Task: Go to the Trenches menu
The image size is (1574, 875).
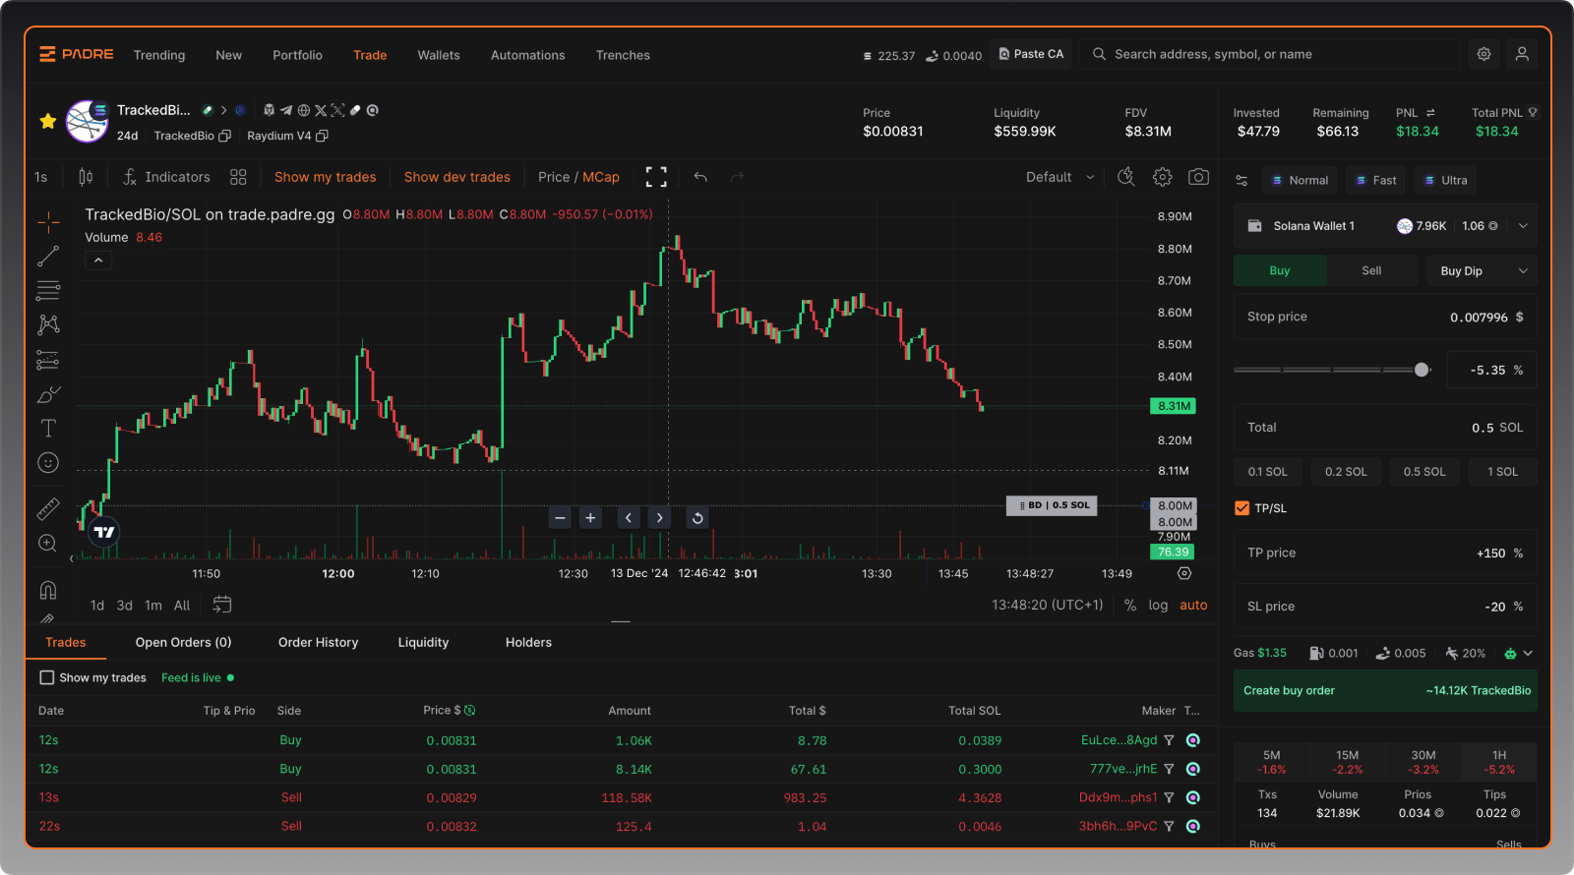Action: click(x=622, y=55)
